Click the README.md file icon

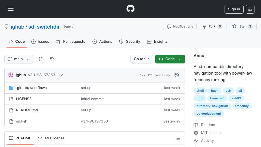[11, 110]
